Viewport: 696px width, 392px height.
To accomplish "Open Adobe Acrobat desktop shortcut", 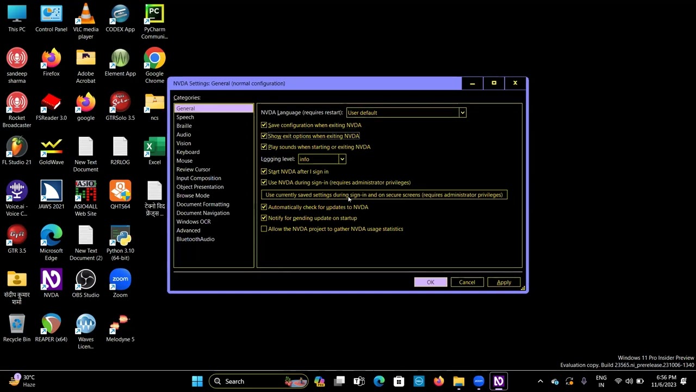I will tap(85, 66).
